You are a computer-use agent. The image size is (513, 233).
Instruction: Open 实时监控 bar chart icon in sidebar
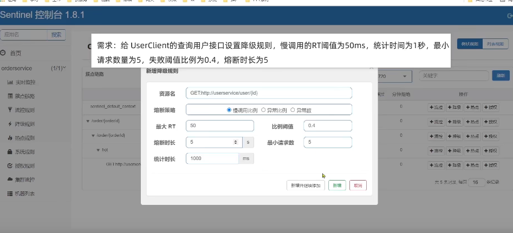pyautogui.click(x=10, y=82)
